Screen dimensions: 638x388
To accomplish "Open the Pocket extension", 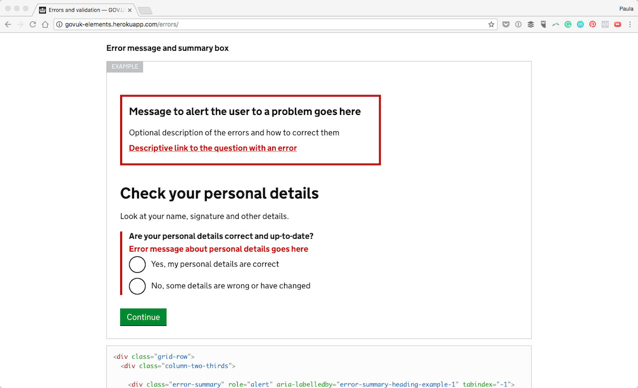I will [506, 24].
